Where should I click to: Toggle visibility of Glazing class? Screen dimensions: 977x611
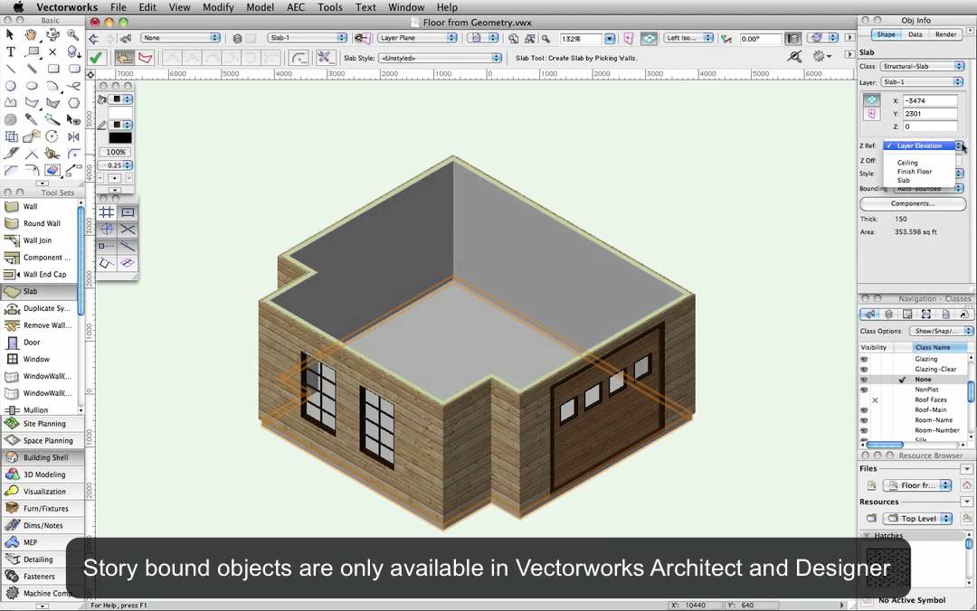[864, 359]
